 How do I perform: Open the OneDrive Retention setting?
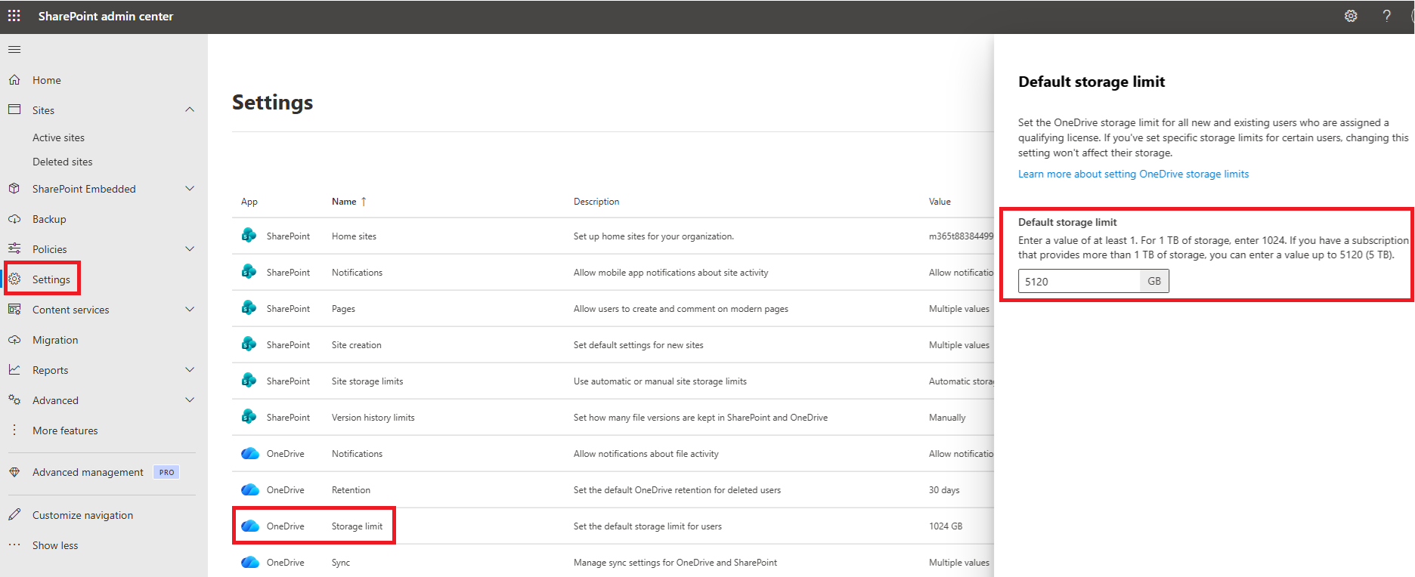(351, 490)
